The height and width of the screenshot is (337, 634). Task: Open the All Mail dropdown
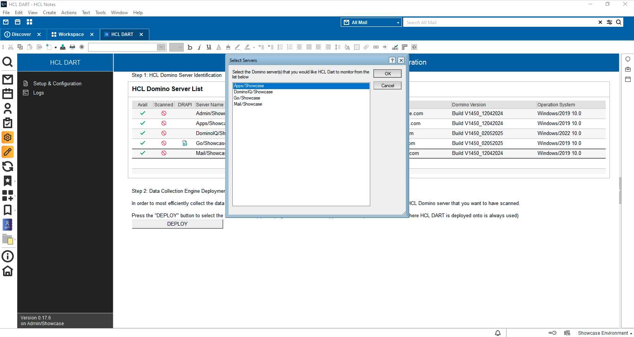[x=371, y=22]
